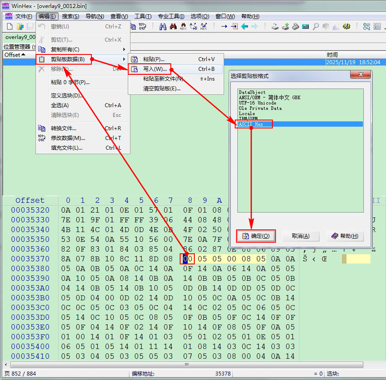Choose 转换文件... in the Edit menu
This screenshot has height=380, width=386.
(83, 128)
